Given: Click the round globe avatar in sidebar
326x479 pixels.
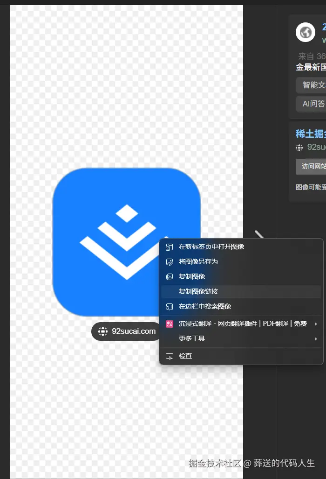Looking at the screenshot, I should 306,32.
